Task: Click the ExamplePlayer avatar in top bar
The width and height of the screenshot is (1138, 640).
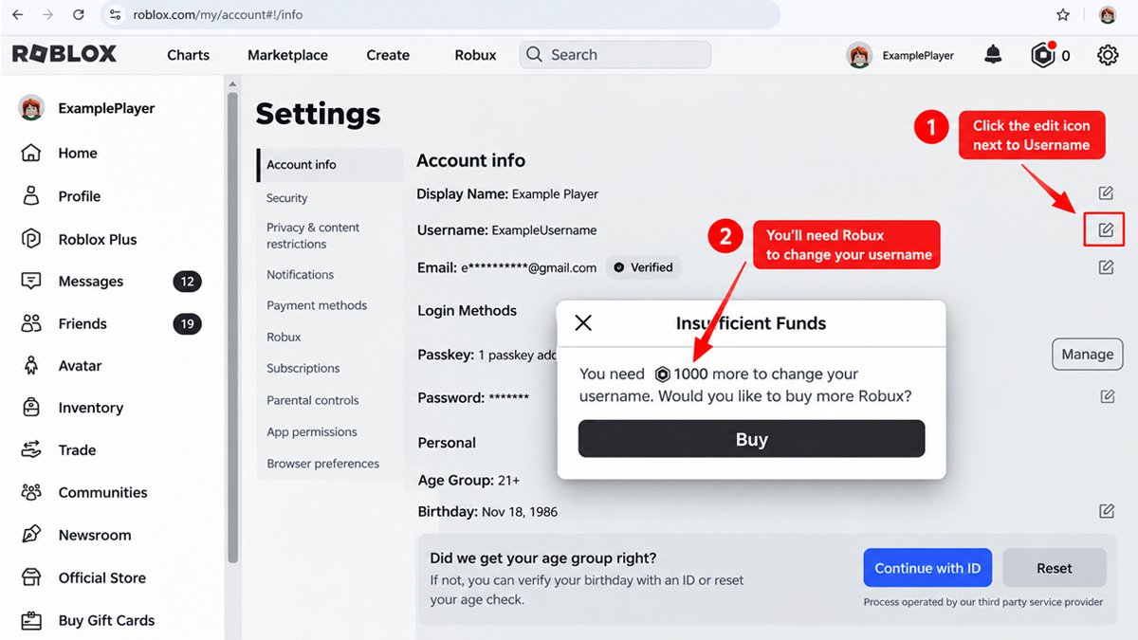Action: [859, 55]
